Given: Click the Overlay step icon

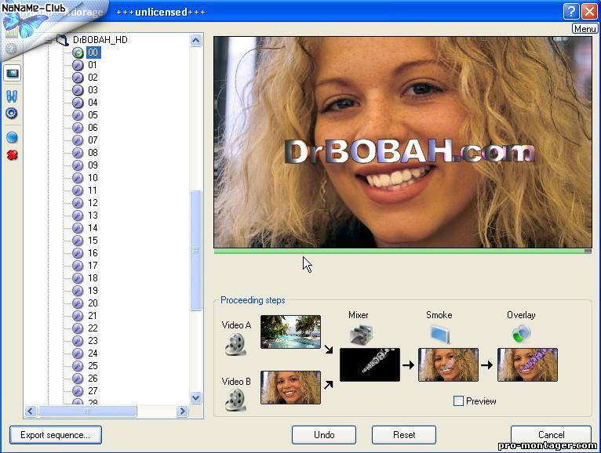Looking at the screenshot, I should [521, 334].
